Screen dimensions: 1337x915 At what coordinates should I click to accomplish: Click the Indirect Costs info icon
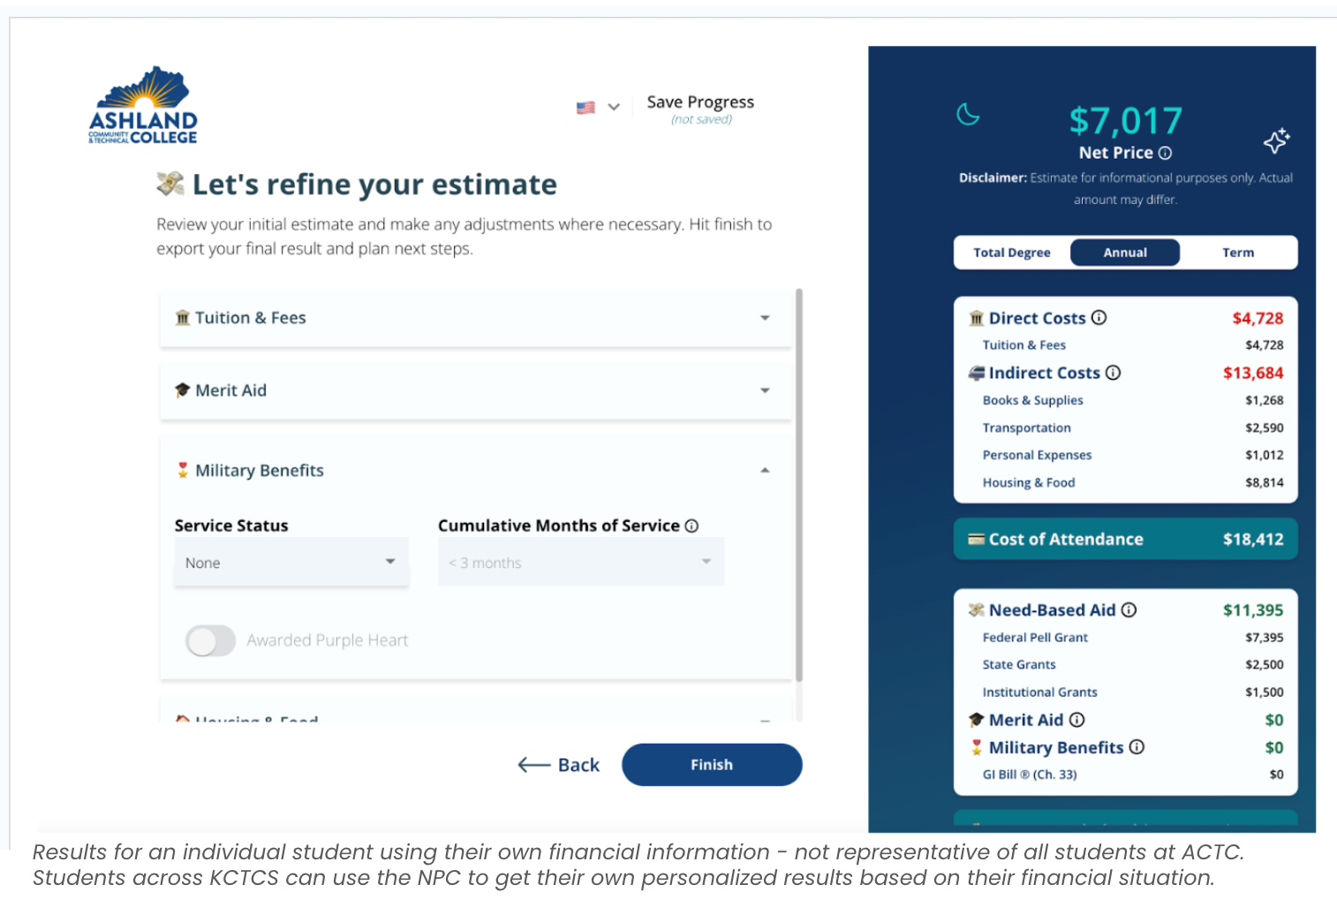tap(1114, 373)
